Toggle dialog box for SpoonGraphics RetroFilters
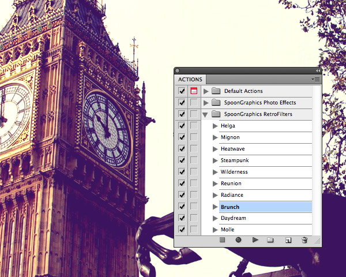The height and width of the screenshot is (277, 346). click(194, 114)
